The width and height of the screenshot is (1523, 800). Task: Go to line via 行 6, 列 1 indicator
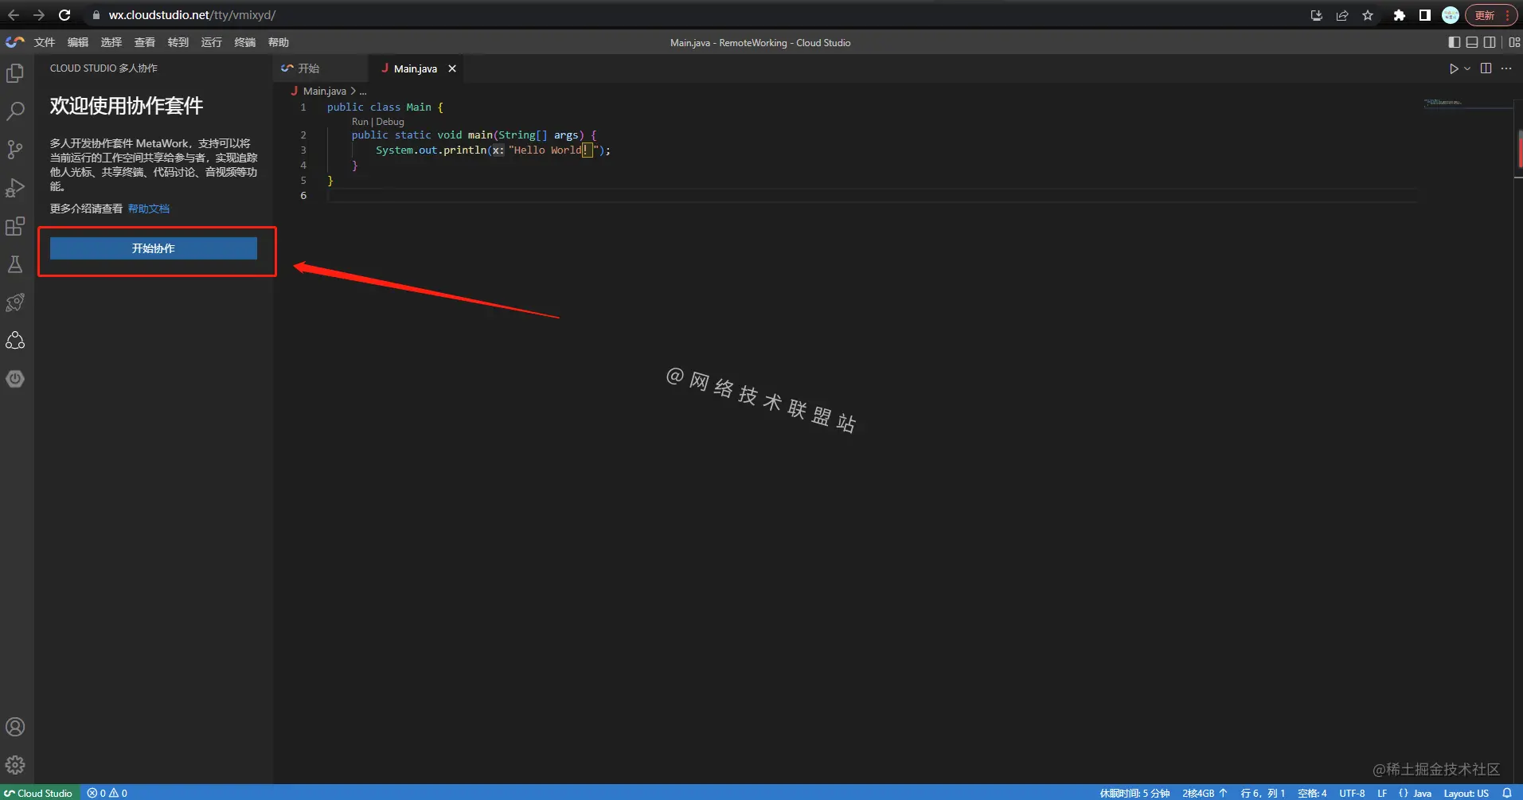[1263, 793]
